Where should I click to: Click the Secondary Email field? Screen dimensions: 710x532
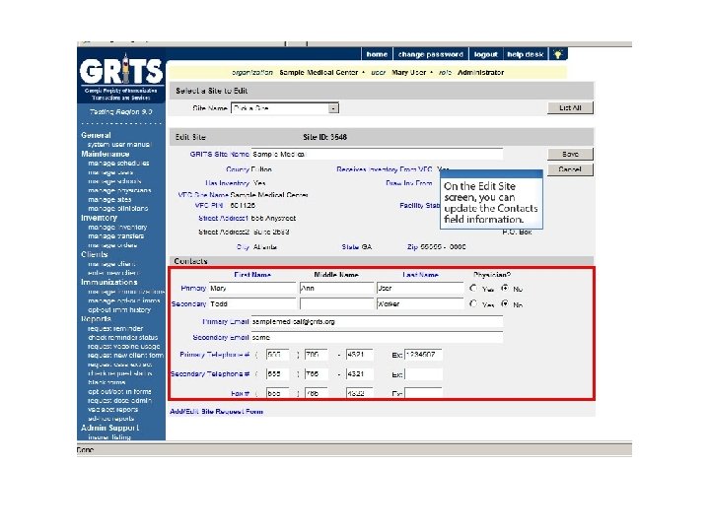coord(377,338)
